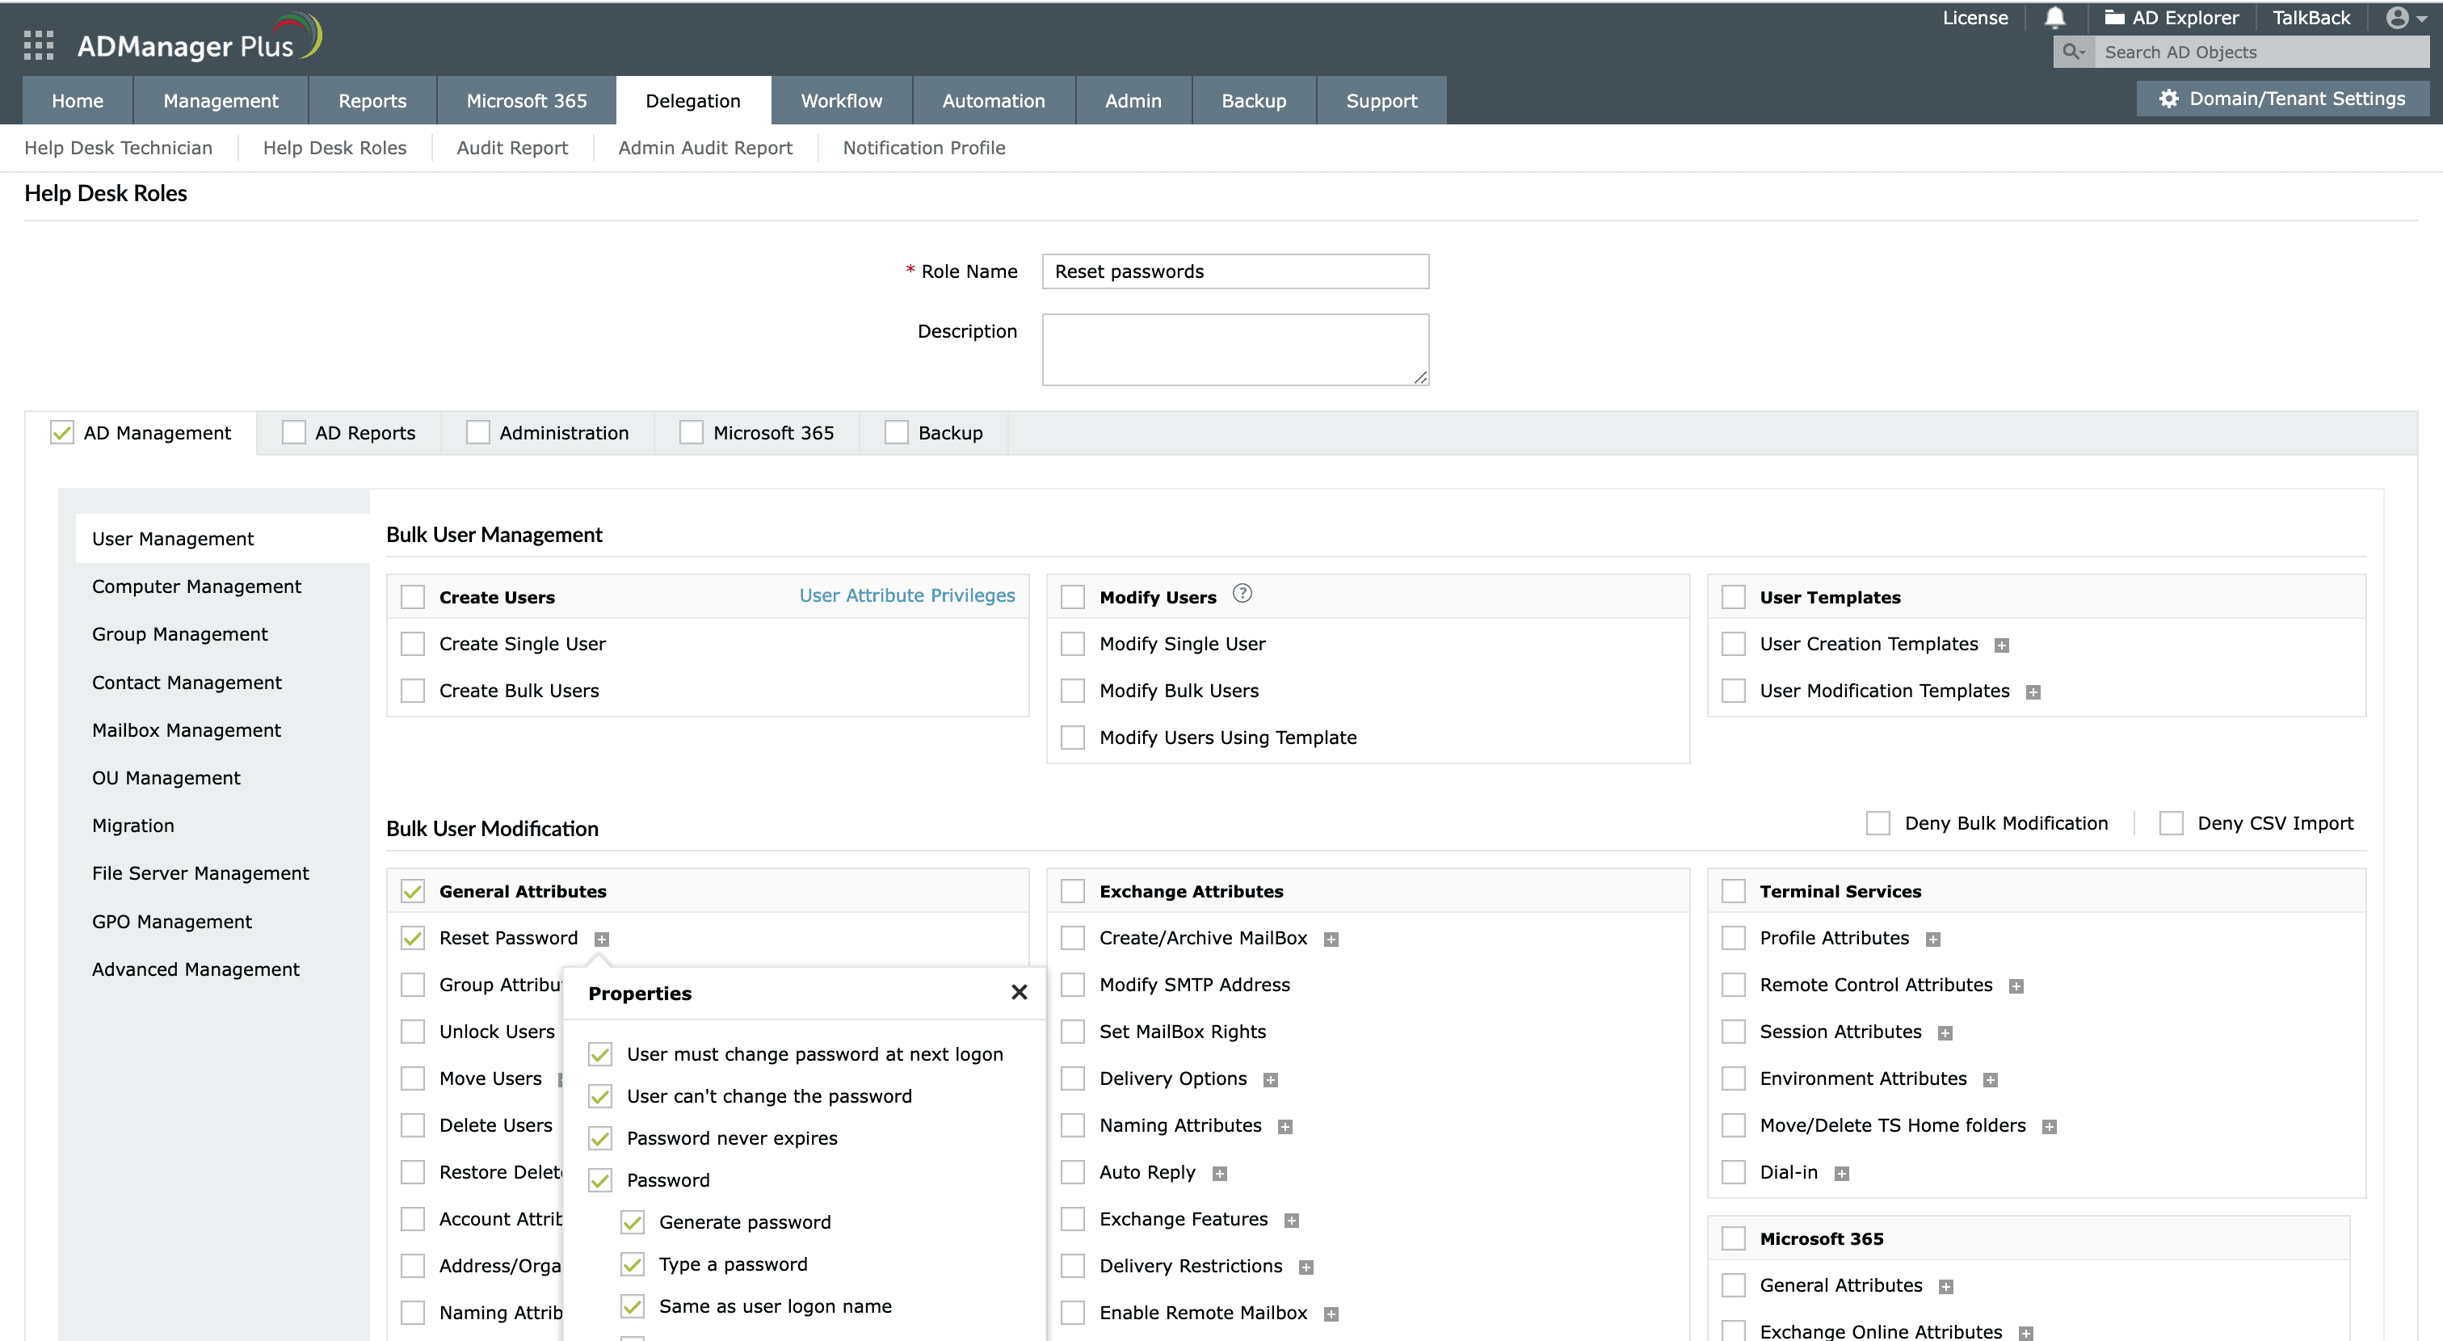
Task: Click the help icon beside Modify Users
Action: 1243,593
